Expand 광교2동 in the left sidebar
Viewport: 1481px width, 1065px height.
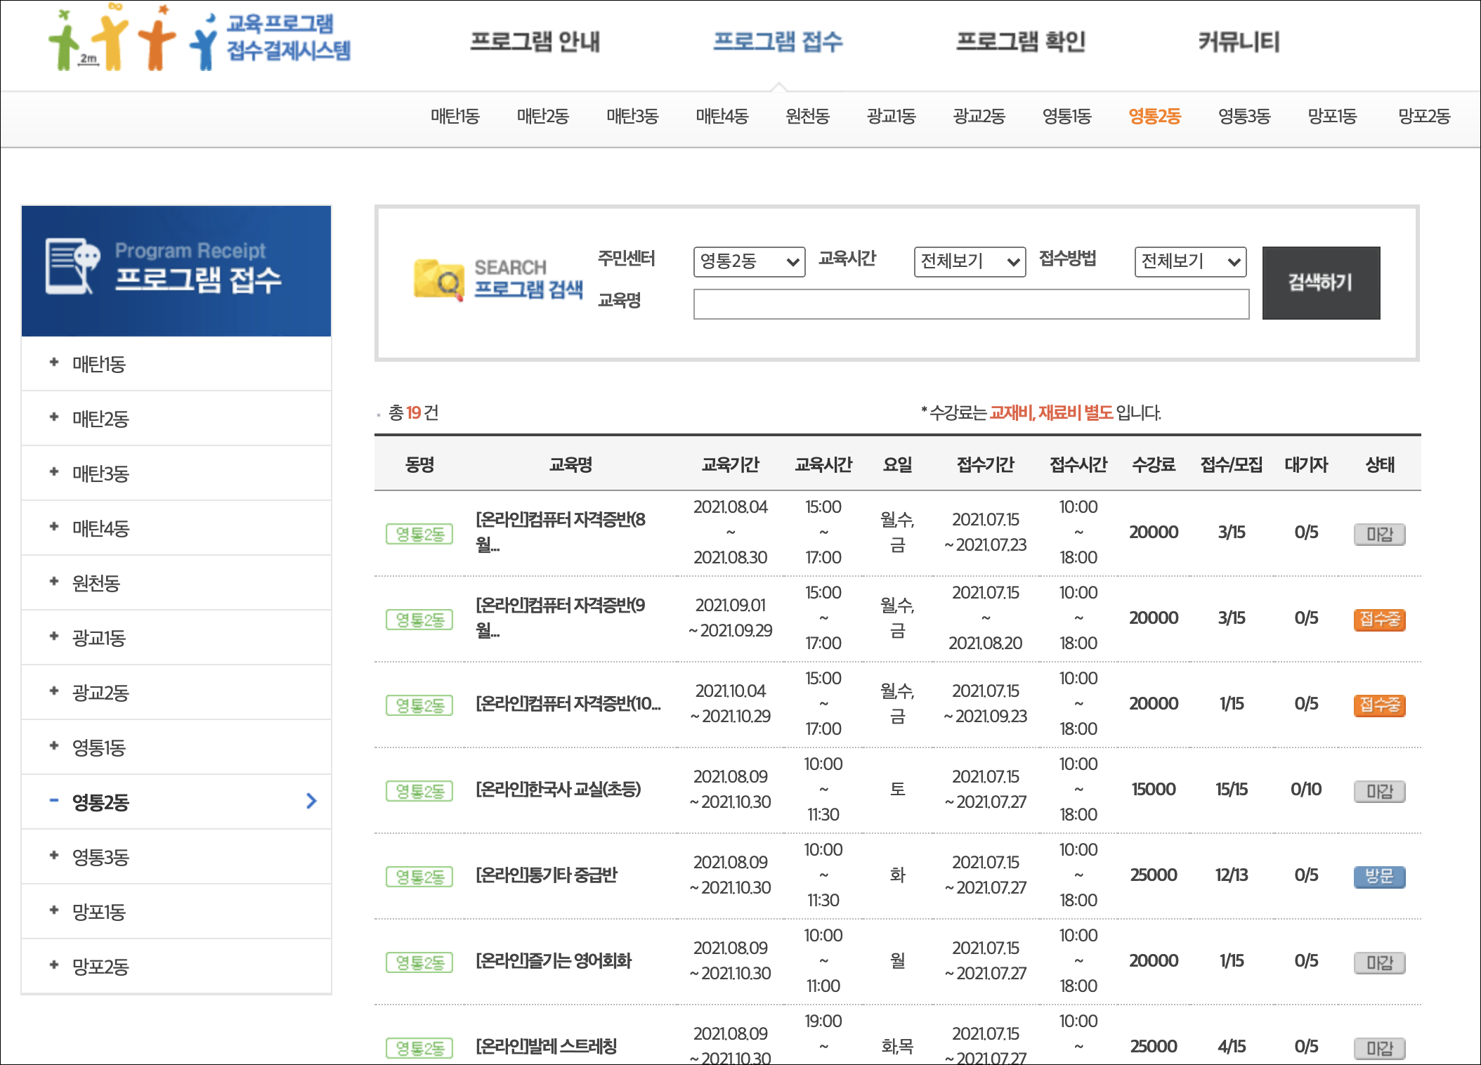coord(100,693)
